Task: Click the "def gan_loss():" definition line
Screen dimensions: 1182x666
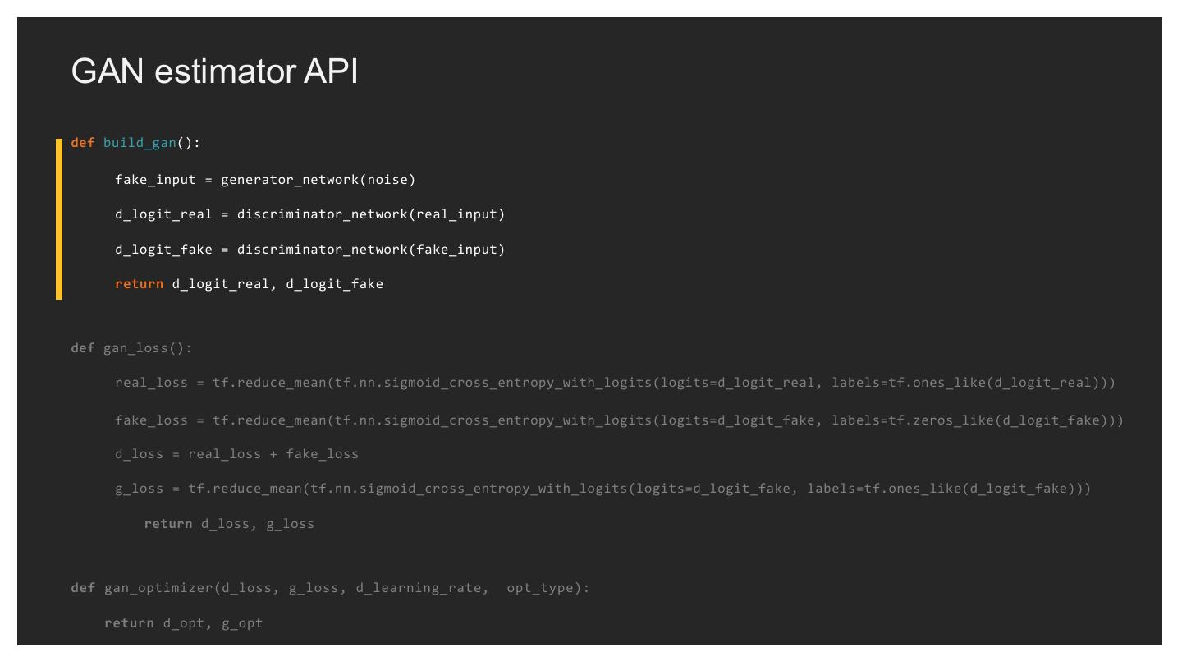Action: point(131,348)
